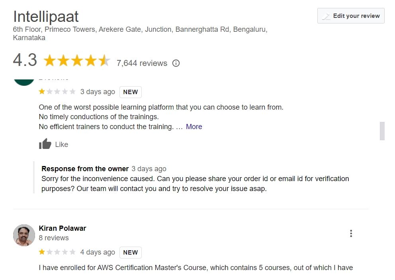Image resolution: width=395 pixels, height=280 pixels.
Task: Click the page scrollbar on the right
Action: click(383, 131)
